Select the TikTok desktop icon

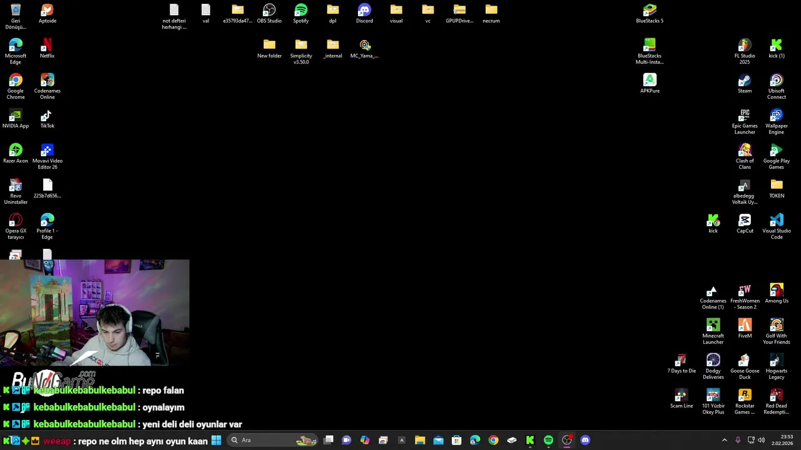point(48,119)
